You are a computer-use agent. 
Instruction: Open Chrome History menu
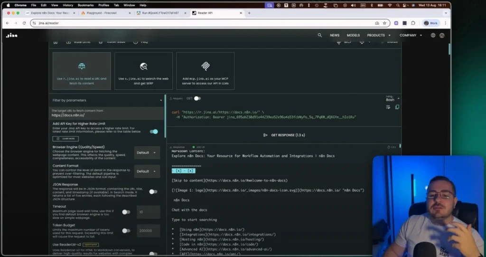pos(68,5)
